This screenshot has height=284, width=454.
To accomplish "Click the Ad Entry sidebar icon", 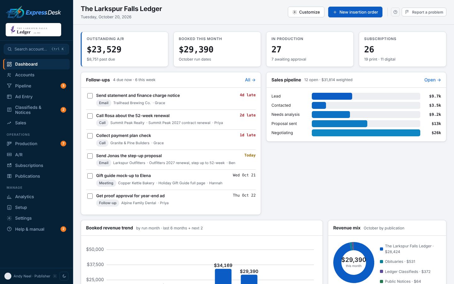I will [9, 97].
